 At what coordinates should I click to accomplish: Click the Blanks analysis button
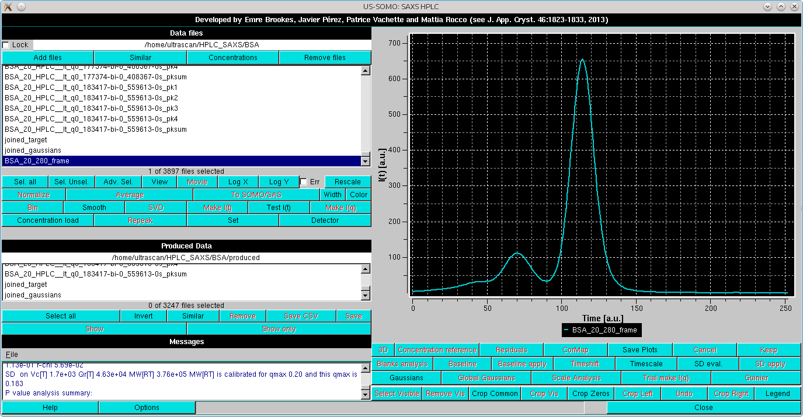pos(402,364)
